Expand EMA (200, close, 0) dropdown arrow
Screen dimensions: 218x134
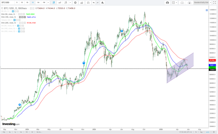(x=17, y=23)
